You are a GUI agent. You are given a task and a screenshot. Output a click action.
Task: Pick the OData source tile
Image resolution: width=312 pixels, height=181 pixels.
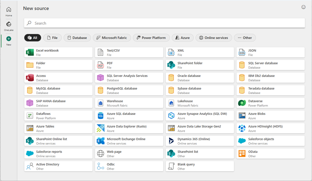pos(270,154)
